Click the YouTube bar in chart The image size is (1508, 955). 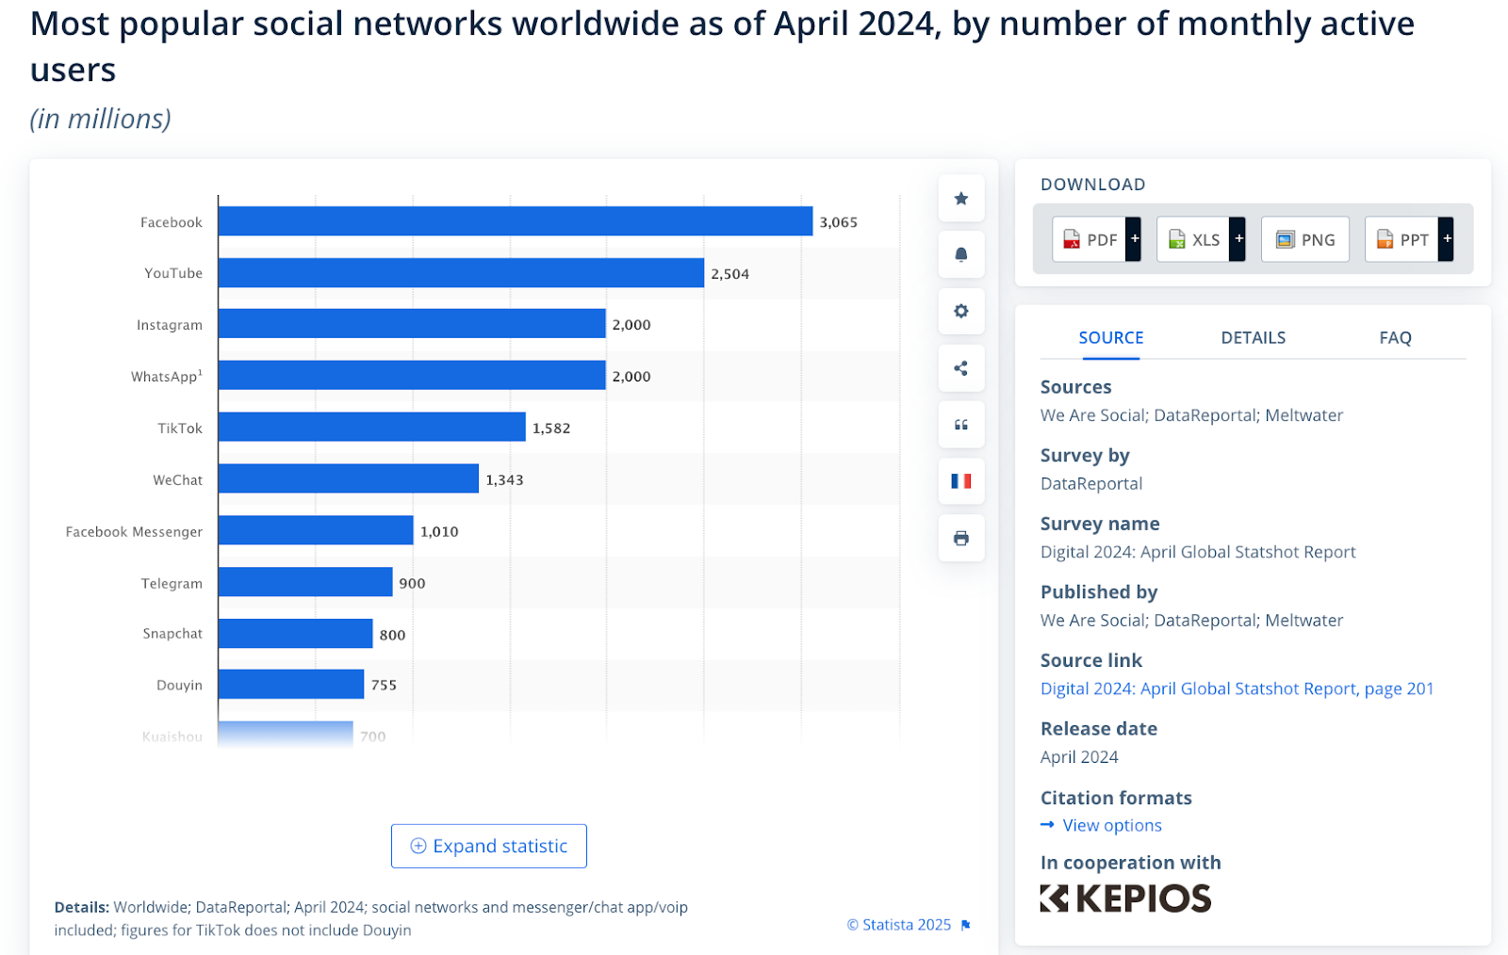[461, 273]
